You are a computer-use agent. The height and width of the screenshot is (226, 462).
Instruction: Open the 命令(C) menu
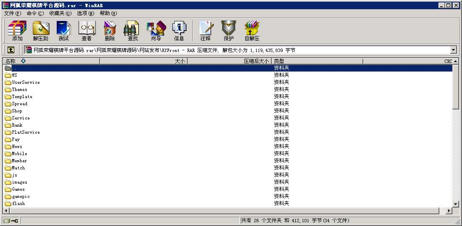tap(35, 13)
